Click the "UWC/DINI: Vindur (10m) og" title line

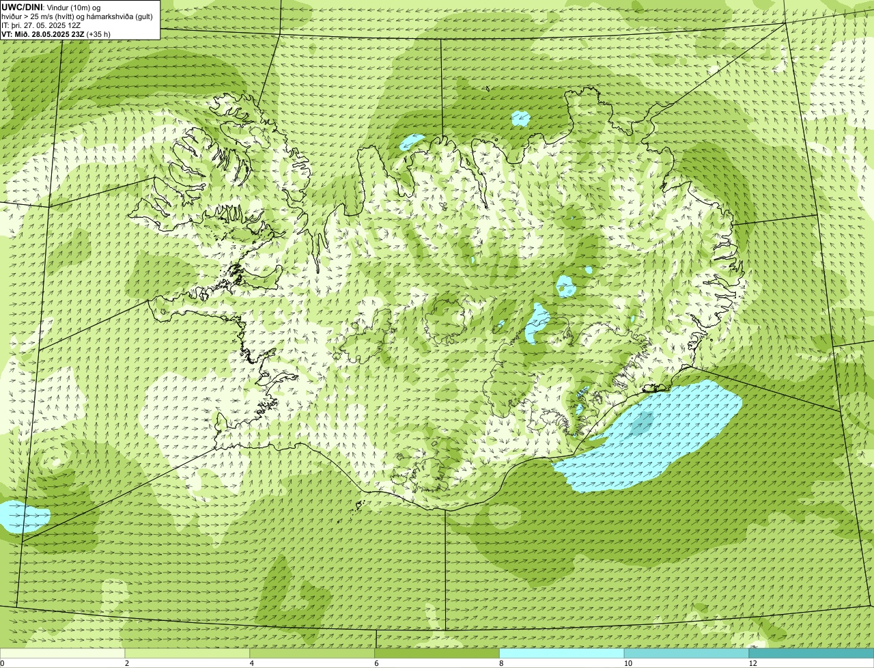click(x=51, y=7)
